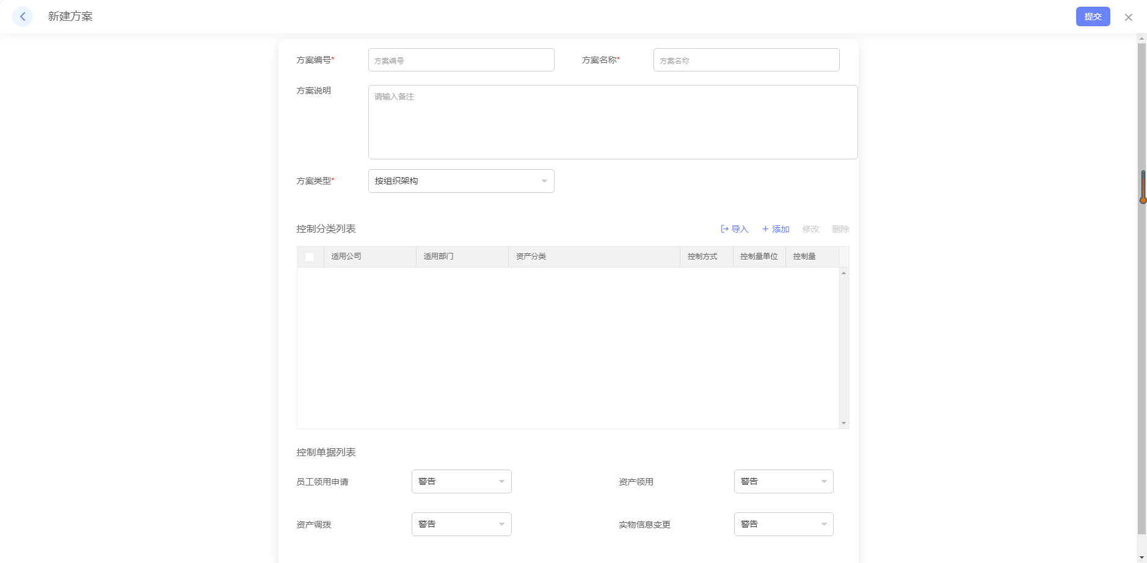Focus the 方案编号 input field
Image resolution: width=1147 pixels, height=563 pixels.
[461, 60]
